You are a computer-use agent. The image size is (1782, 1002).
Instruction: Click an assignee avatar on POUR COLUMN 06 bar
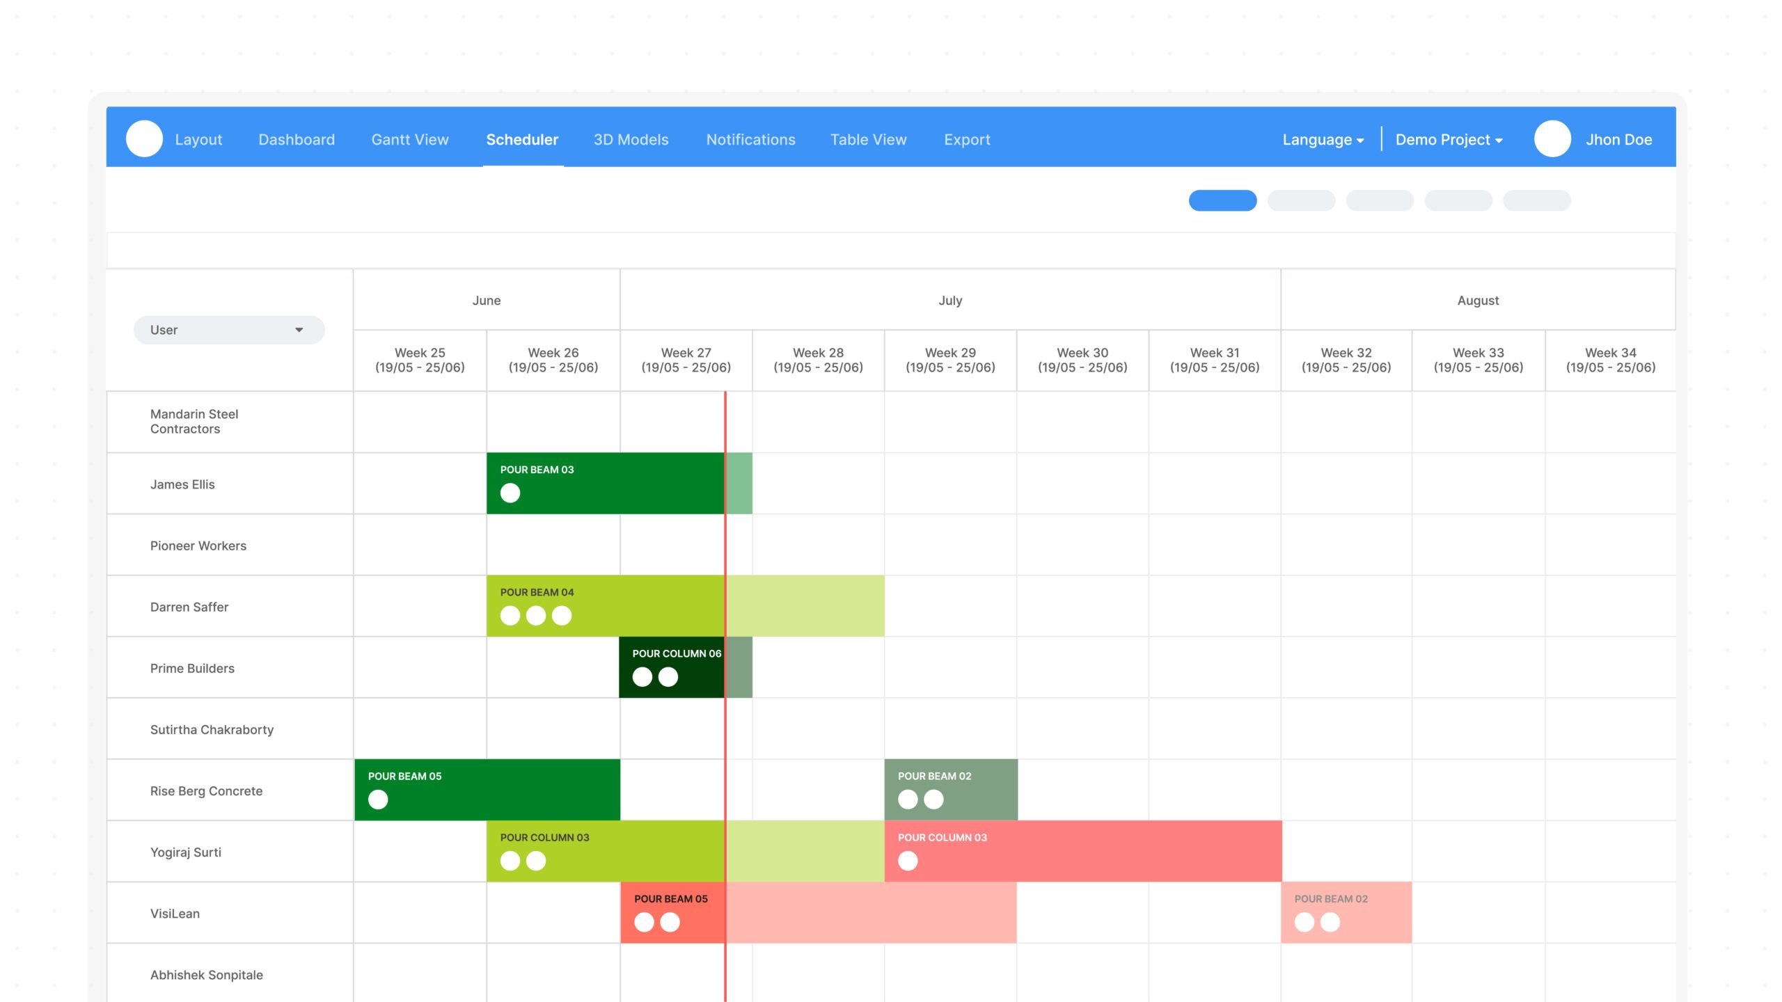[642, 677]
